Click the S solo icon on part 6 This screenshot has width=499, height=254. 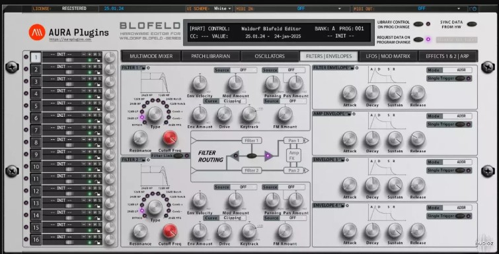(x=100, y=115)
